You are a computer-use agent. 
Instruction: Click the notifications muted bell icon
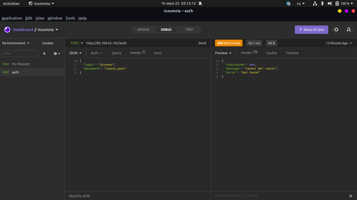tap(200, 3)
